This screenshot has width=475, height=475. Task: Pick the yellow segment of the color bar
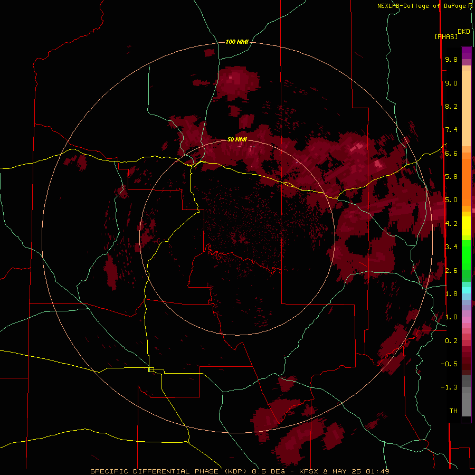tap(466, 226)
